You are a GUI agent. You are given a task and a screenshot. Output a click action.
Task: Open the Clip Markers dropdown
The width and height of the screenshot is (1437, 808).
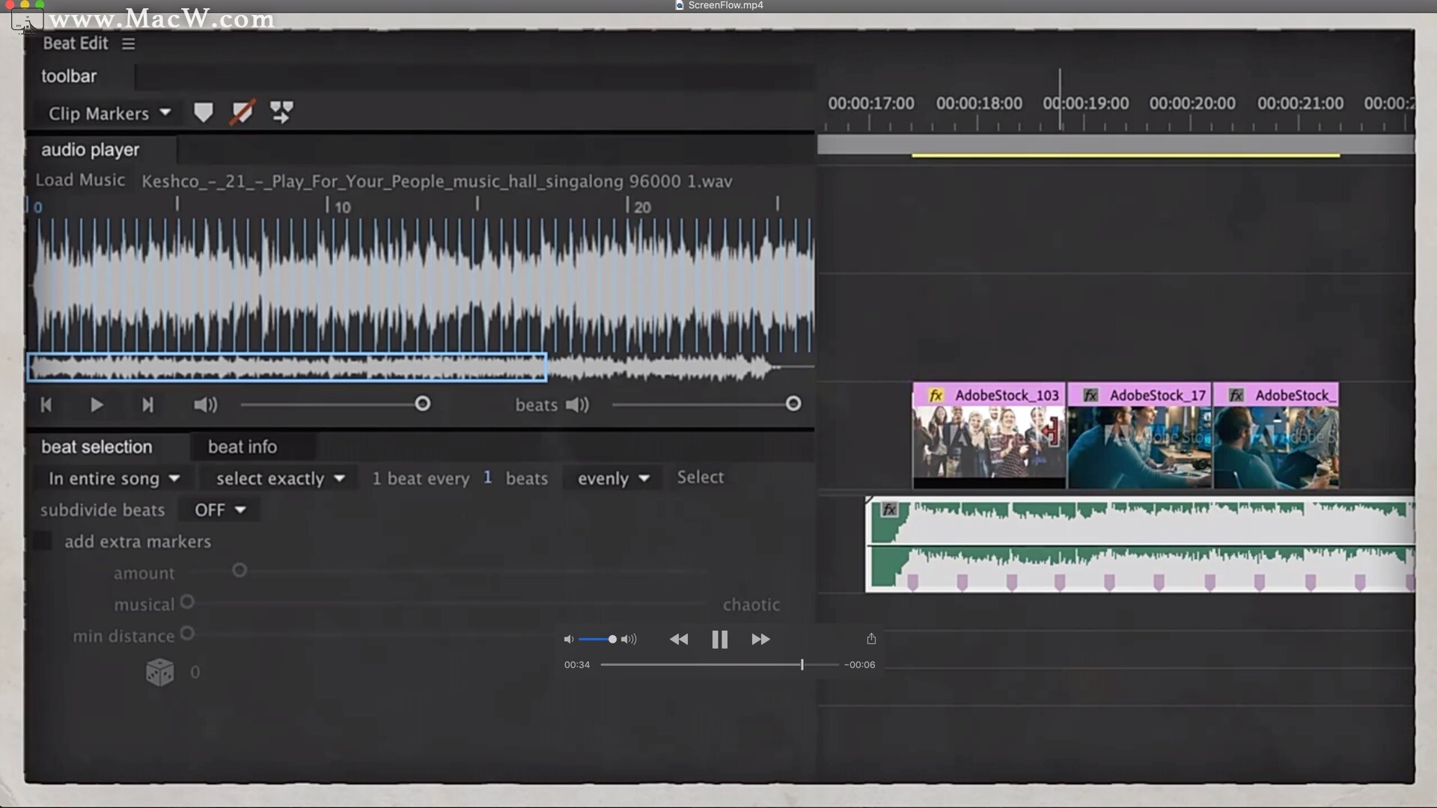pos(109,113)
